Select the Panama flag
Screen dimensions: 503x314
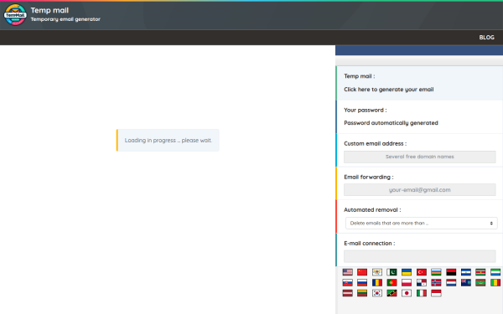422,283
